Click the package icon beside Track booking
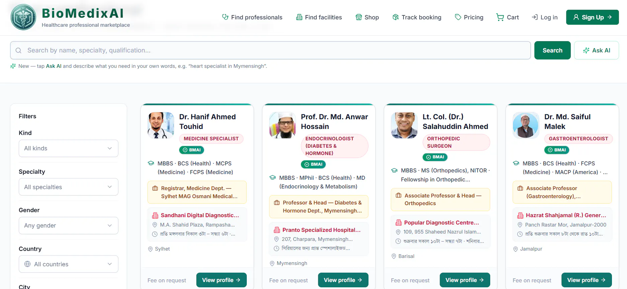The image size is (627, 289). (396, 17)
